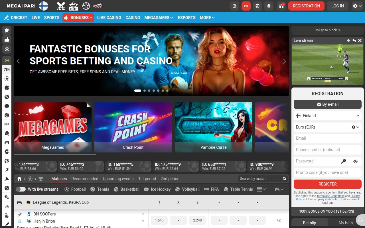Screen dimensions: 365x228
Task: Open the ICC cricket shortcut icon
Action: (61, 6)
